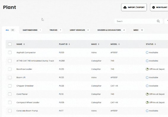
Task: Switch to the Dozers & Excavators tab
Action: coord(111,30)
